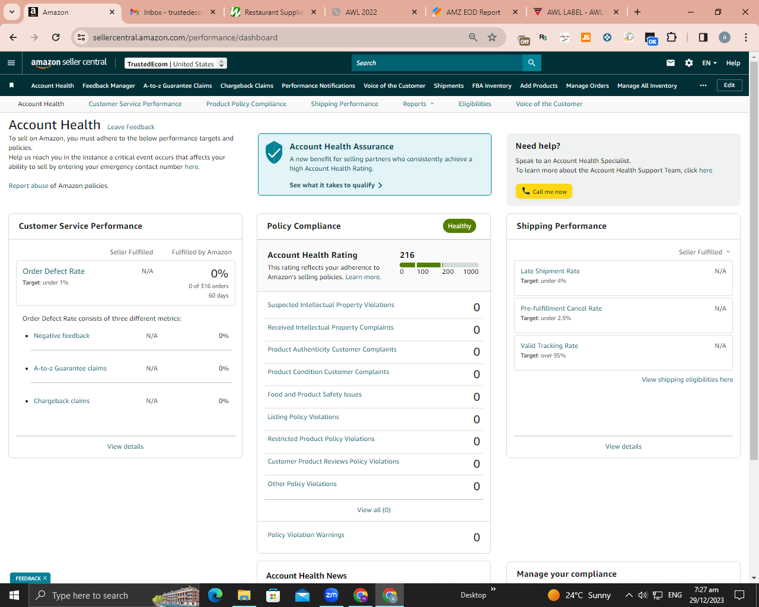This screenshot has height=607, width=759.
Task: Click the zoom magnifier icon in the address bar
Action: point(473,37)
